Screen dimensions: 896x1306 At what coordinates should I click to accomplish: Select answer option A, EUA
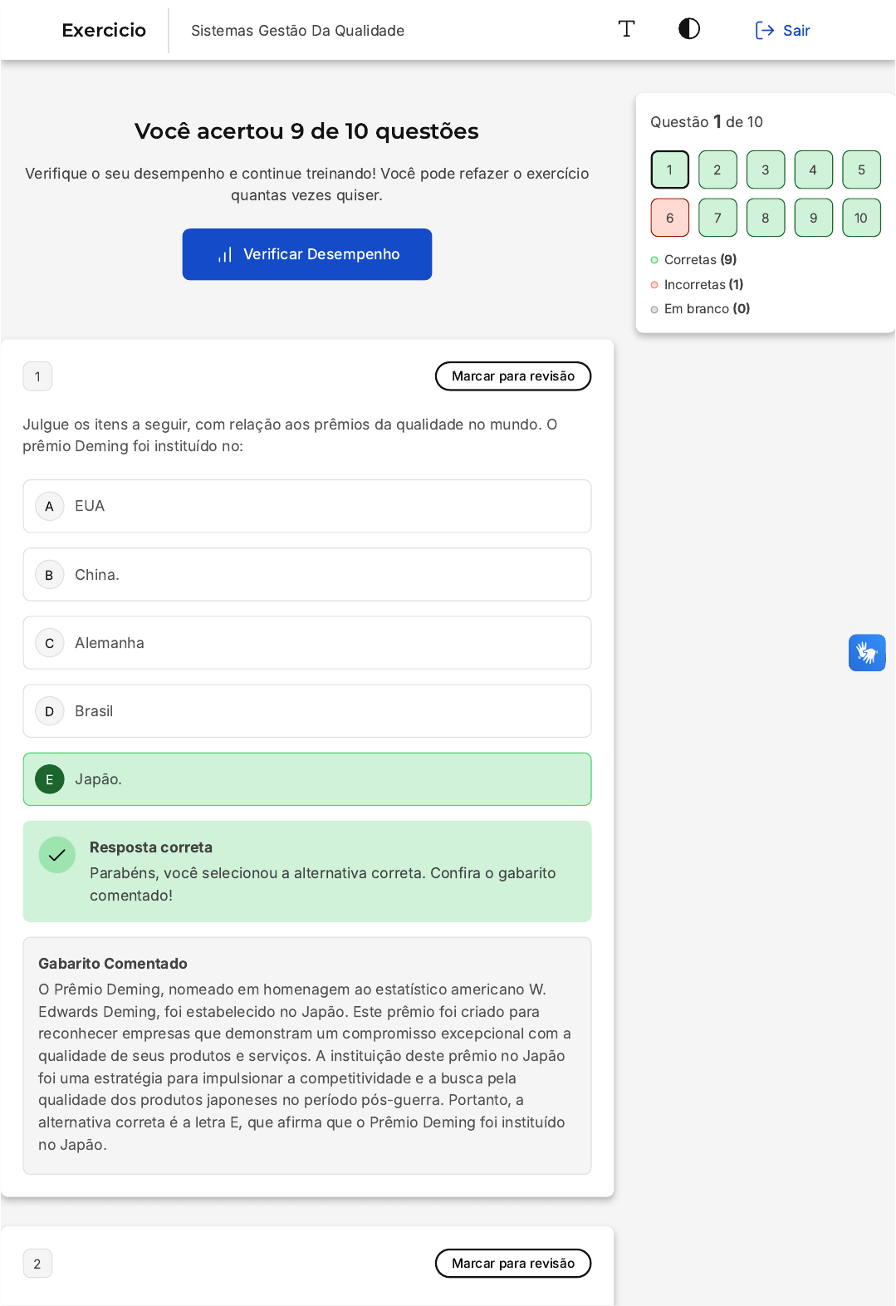click(x=307, y=506)
